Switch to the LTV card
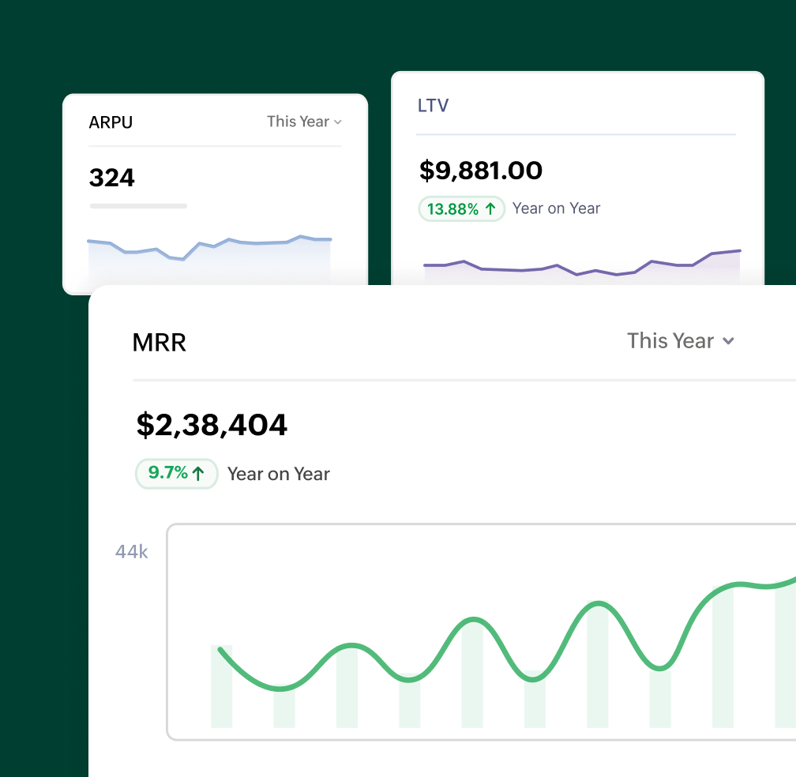The width and height of the screenshot is (796, 777). [x=434, y=105]
